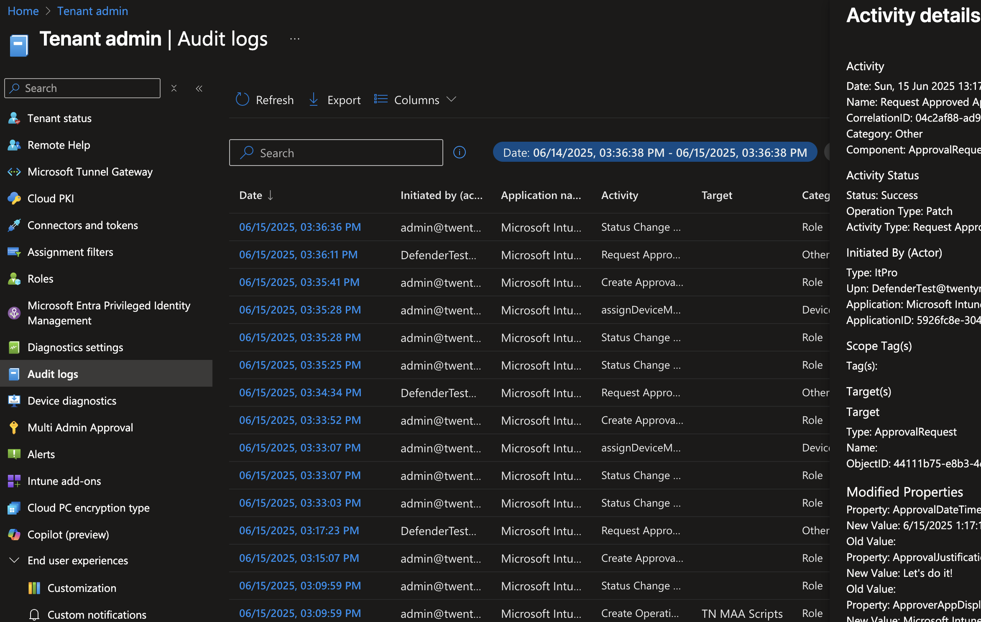
Task: Export the audit logs
Action: [335, 100]
